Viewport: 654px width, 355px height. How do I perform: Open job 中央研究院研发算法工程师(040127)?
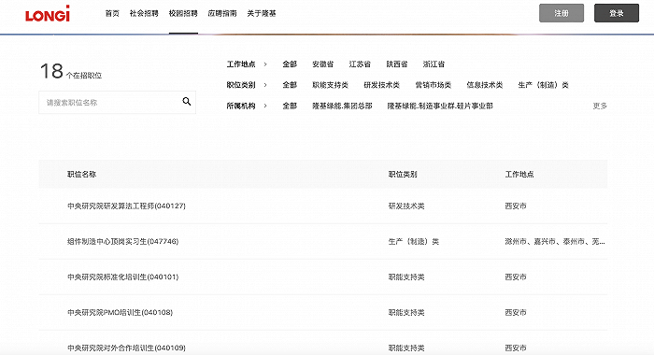point(126,206)
